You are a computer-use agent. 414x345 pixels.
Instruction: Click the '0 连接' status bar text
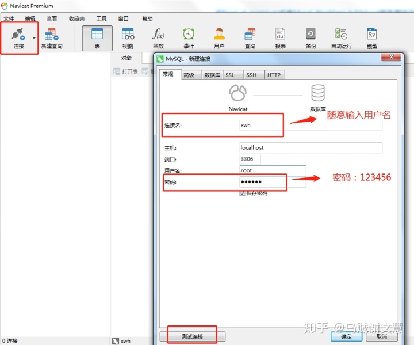pos(10,341)
